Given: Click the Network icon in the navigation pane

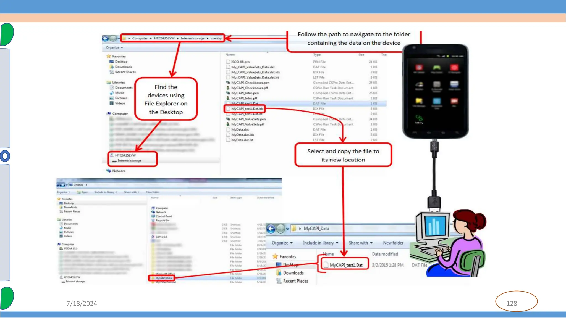Looking at the screenshot, I should click(109, 171).
